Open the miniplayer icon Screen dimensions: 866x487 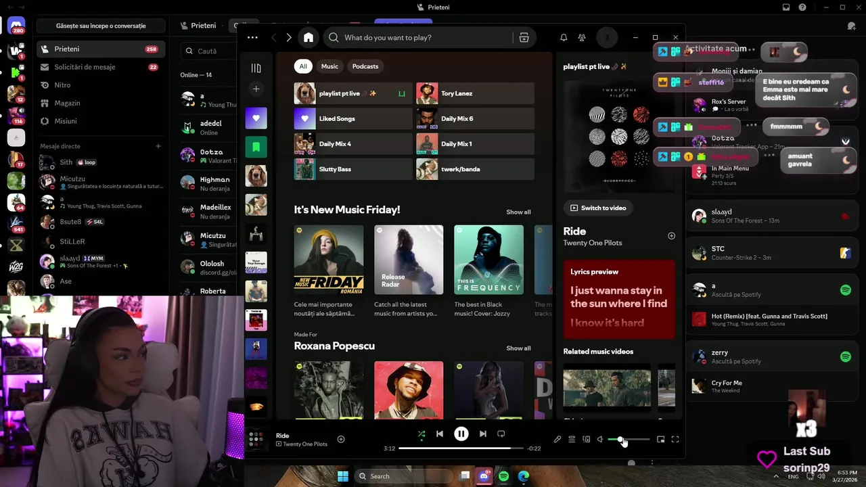pos(661,439)
